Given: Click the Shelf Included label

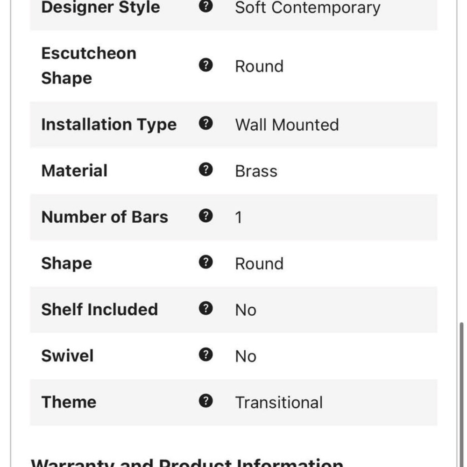Looking at the screenshot, I should pos(99,310).
